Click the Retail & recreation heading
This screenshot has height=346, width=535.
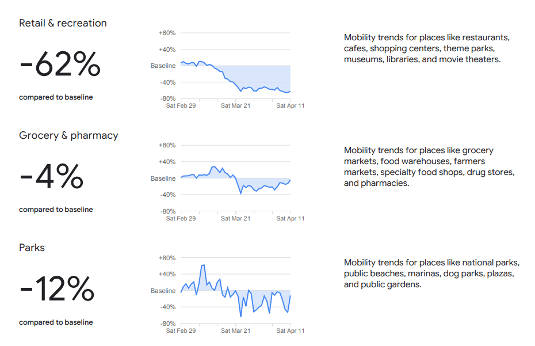[x=63, y=23]
